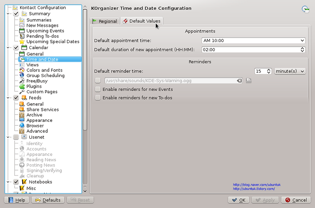Image resolution: width=315 pixels, height=208 pixels.
Task: Collapse the Notebooks tree branch
Action: [8, 182]
